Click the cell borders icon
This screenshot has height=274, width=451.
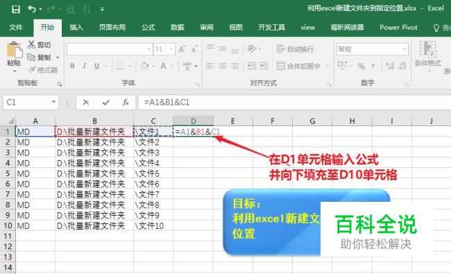click(x=120, y=66)
